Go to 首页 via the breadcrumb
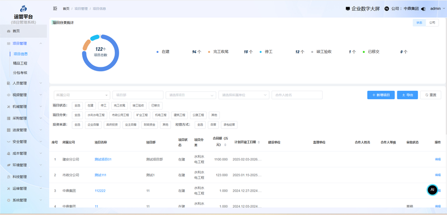This screenshot has width=447, height=215. coord(66,9)
